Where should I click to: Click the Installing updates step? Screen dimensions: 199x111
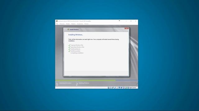tap(75, 51)
